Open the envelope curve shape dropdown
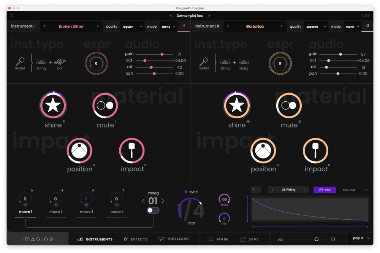Screen dimensions: 380x253 [x=256, y=190]
